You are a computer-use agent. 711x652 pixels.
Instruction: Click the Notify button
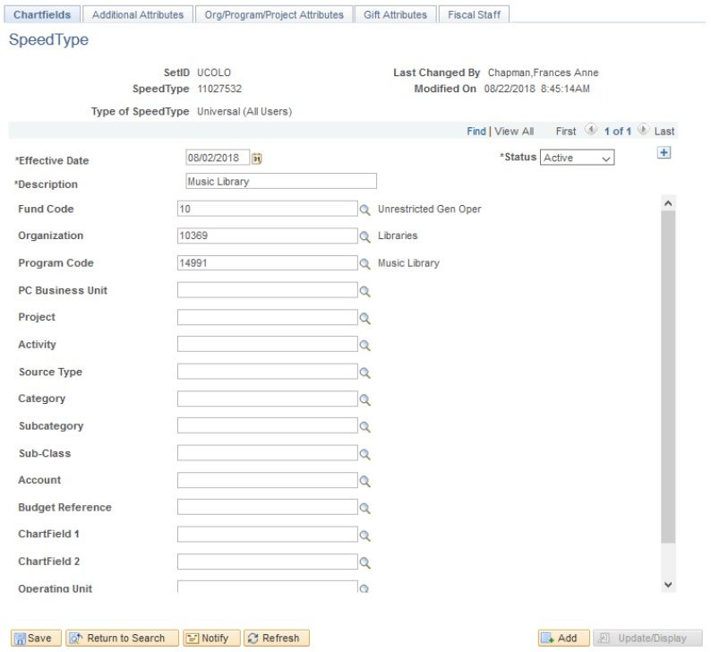click(211, 638)
